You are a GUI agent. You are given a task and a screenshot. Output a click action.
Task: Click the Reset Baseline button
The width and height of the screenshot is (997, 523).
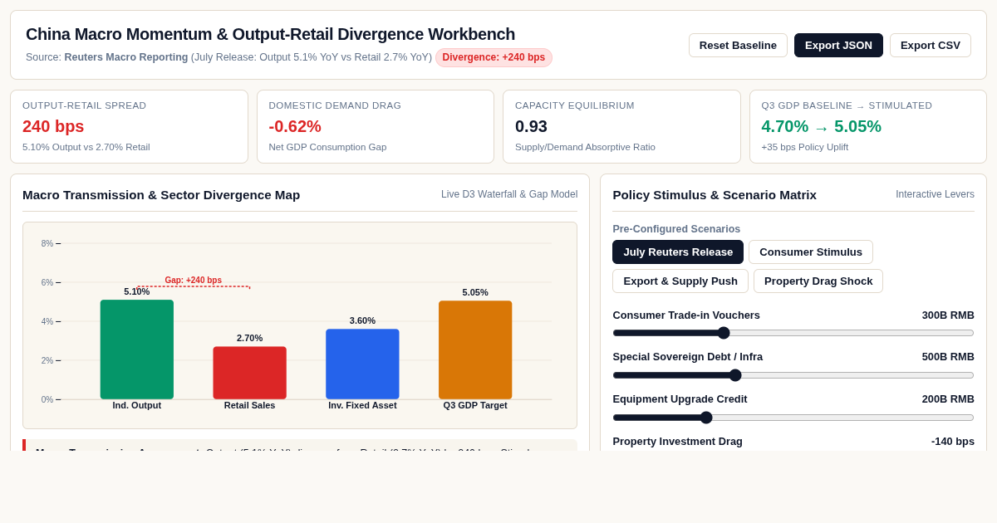738,45
